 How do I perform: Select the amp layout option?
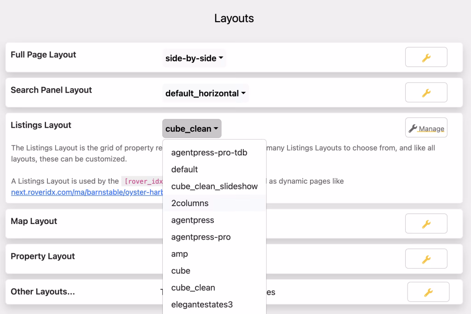(179, 254)
